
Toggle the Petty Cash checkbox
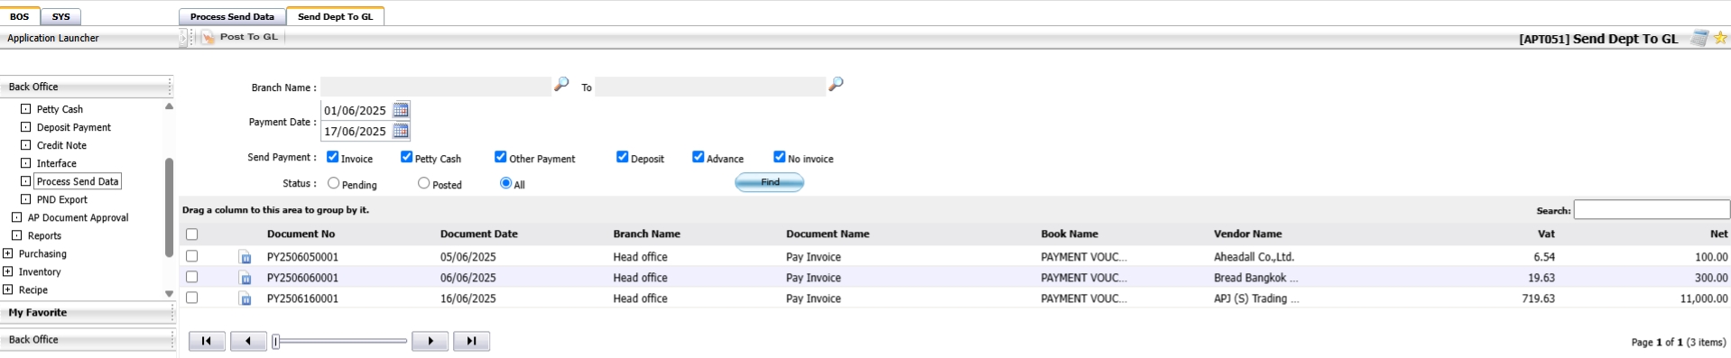(x=406, y=157)
